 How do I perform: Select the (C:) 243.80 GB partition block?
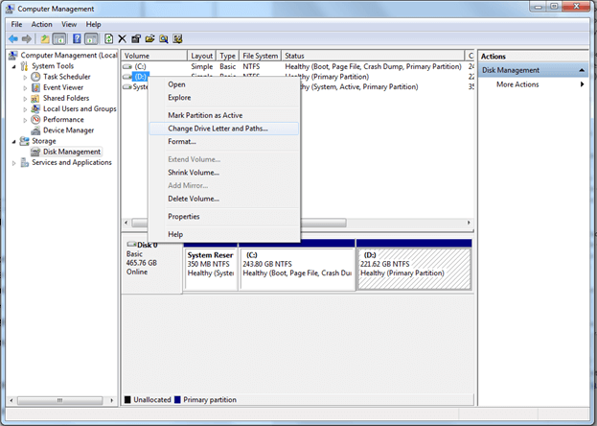(297, 270)
